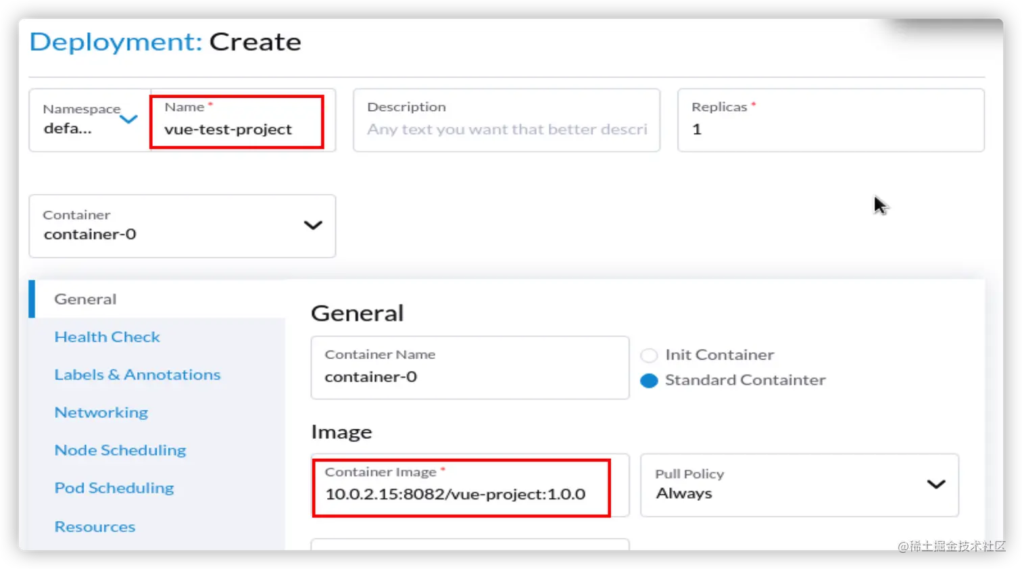This screenshot has width=1022, height=569.
Task: Click the Deployment breadcrumb link
Action: [116, 42]
